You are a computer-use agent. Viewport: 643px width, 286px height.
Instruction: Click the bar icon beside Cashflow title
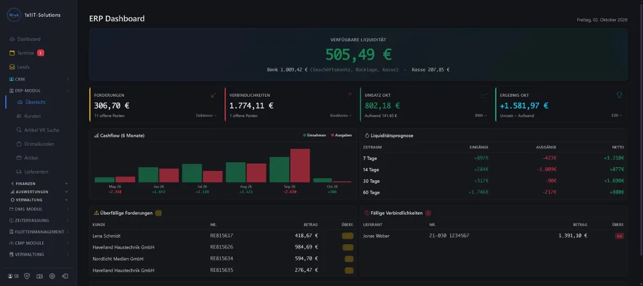[96, 136]
